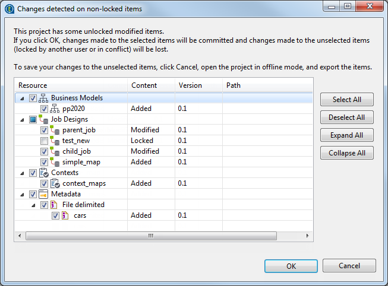388x286 pixels.
Task: Collapse the Business Models tree node
Action: tap(23, 98)
